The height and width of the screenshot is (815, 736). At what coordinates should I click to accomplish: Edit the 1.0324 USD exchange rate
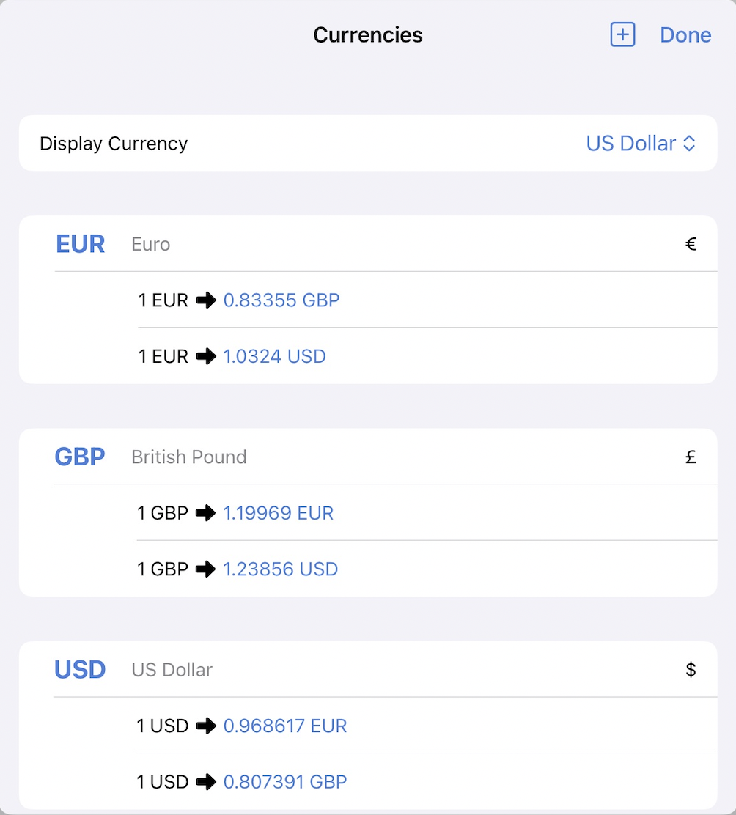click(x=274, y=356)
